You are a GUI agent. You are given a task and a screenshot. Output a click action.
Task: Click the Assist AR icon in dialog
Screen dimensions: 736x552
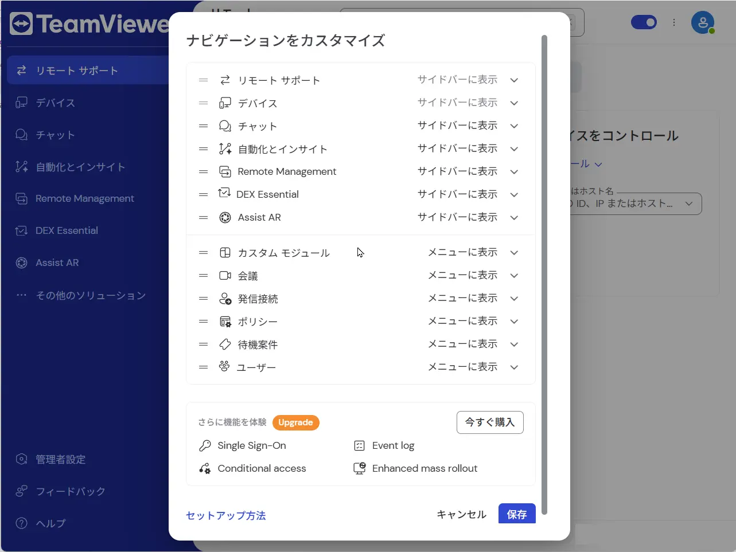click(x=225, y=217)
